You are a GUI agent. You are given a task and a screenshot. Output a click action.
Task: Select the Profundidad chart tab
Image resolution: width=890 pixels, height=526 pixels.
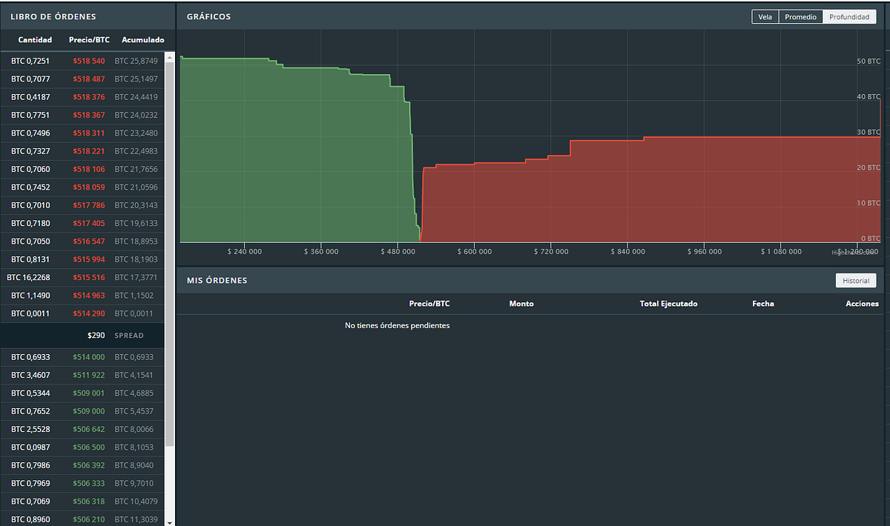point(849,16)
